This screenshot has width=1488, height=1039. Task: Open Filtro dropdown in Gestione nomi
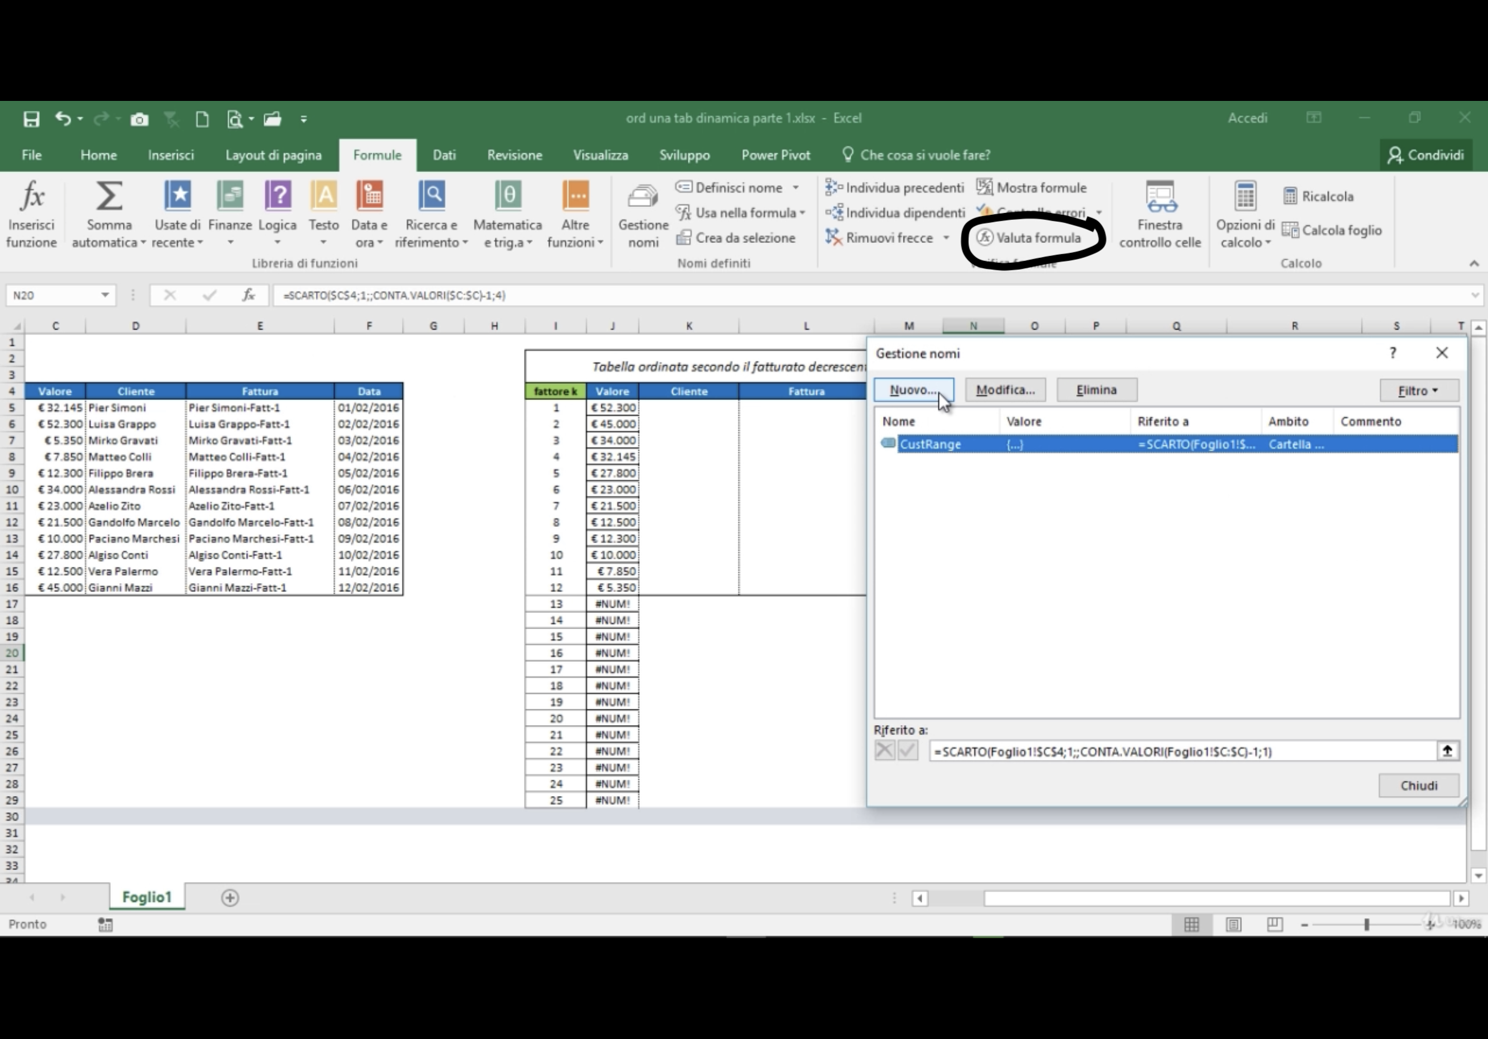tap(1419, 391)
